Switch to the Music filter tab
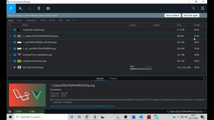Screen dimensions: 214x120 pyautogui.click(x=68, y=20)
